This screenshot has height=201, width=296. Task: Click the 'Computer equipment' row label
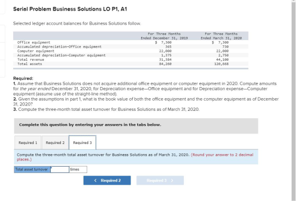[x=36, y=51]
